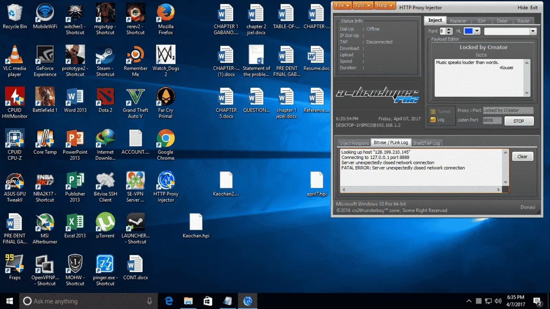Open File Explorer from the taskbar
550x309 pixels.
coord(188,301)
